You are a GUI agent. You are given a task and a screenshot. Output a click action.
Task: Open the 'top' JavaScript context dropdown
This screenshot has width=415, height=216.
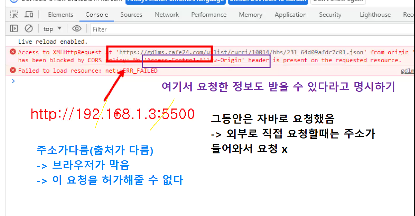pos(52,29)
